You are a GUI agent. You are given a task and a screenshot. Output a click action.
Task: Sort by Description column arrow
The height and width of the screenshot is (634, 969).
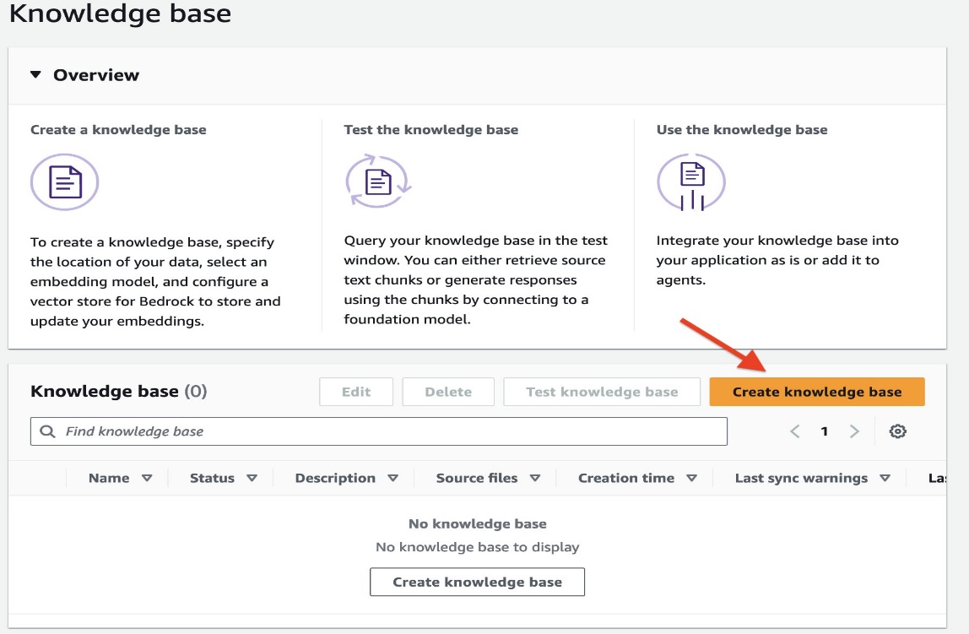tap(393, 479)
